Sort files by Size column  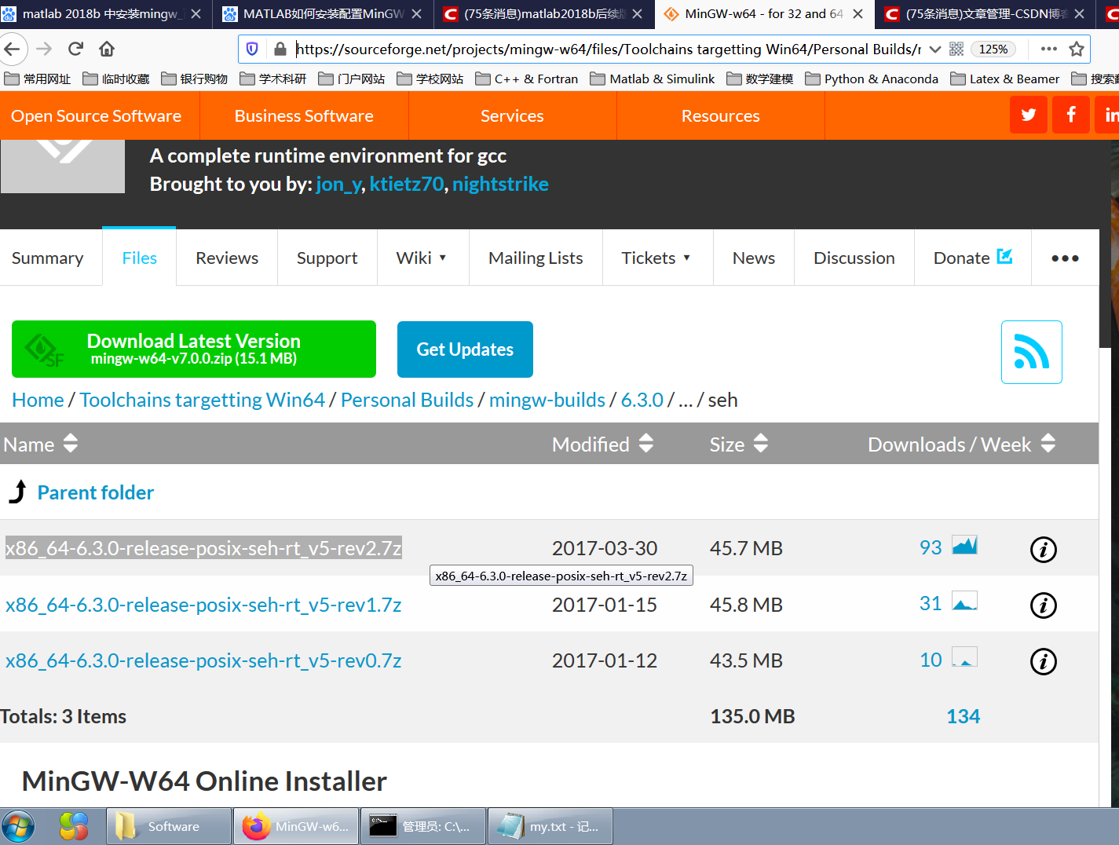[x=738, y=444]
